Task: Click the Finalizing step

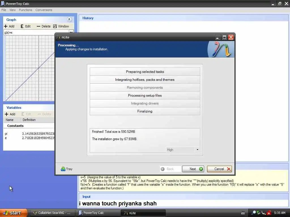Action: (x=145, y=111)
